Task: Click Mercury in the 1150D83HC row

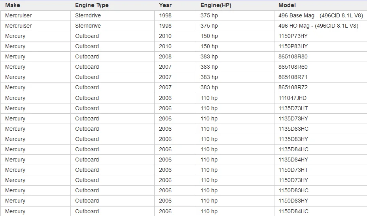Action: click(x=15, y=191)
